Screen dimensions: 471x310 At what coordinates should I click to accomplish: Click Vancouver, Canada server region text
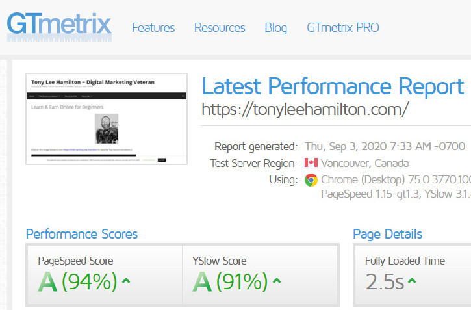click(365, 163)
